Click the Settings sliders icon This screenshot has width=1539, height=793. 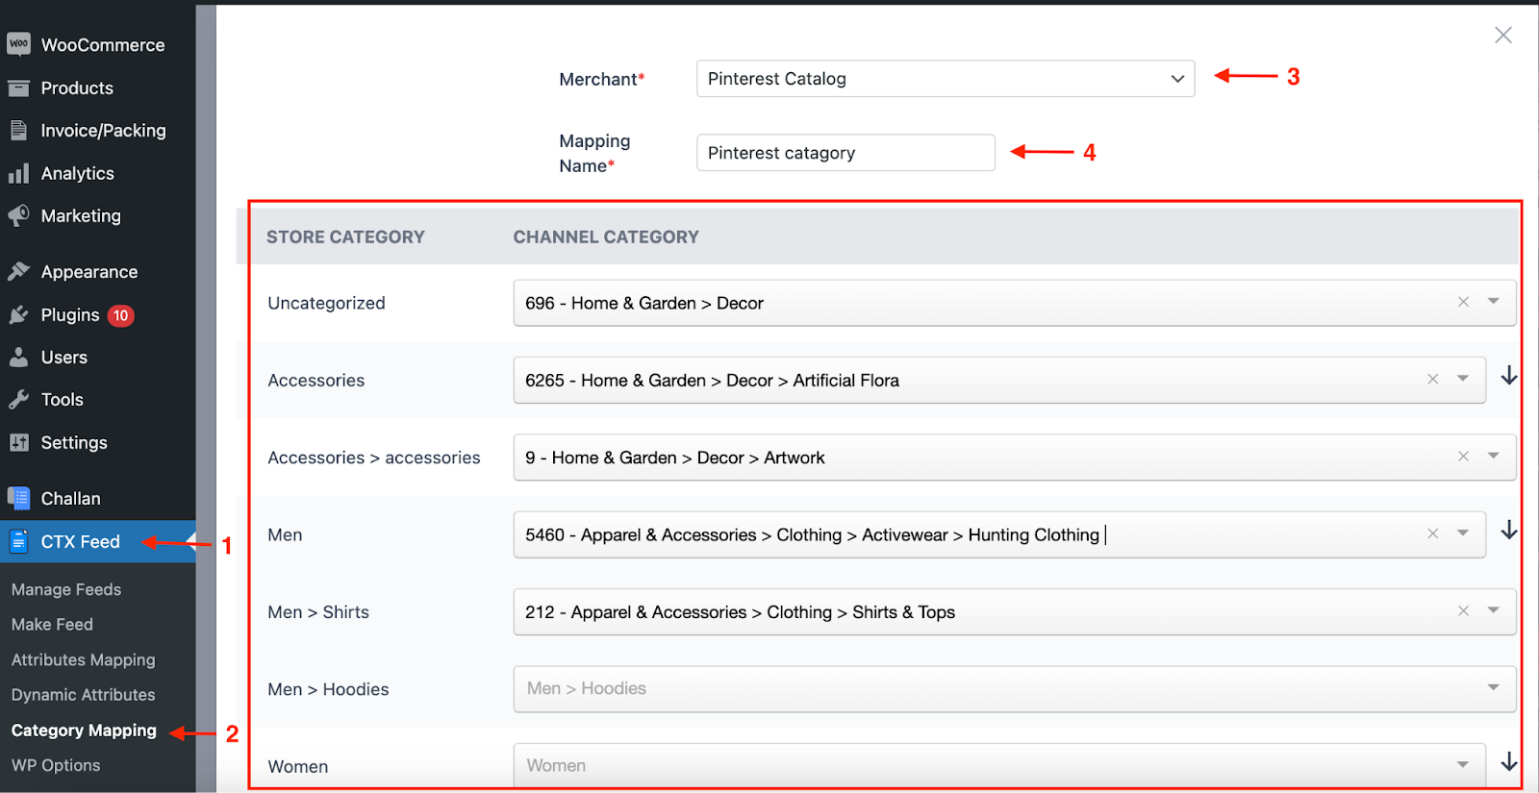click(18, 443)
